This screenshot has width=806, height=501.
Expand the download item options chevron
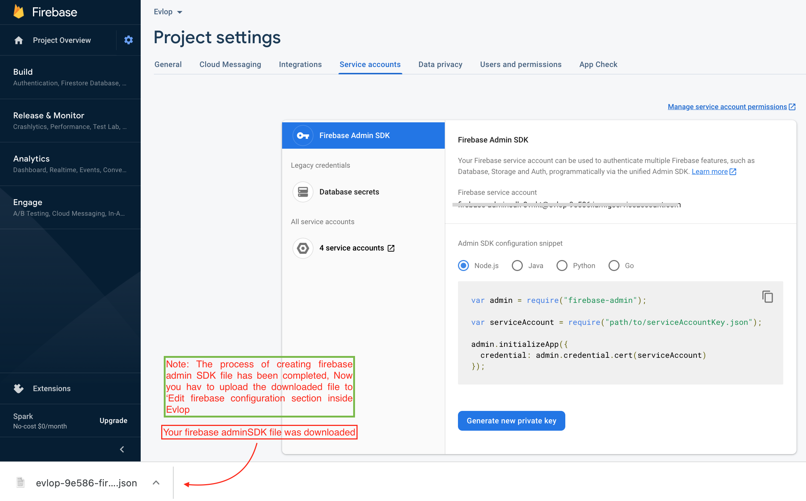tap(156, 483)
